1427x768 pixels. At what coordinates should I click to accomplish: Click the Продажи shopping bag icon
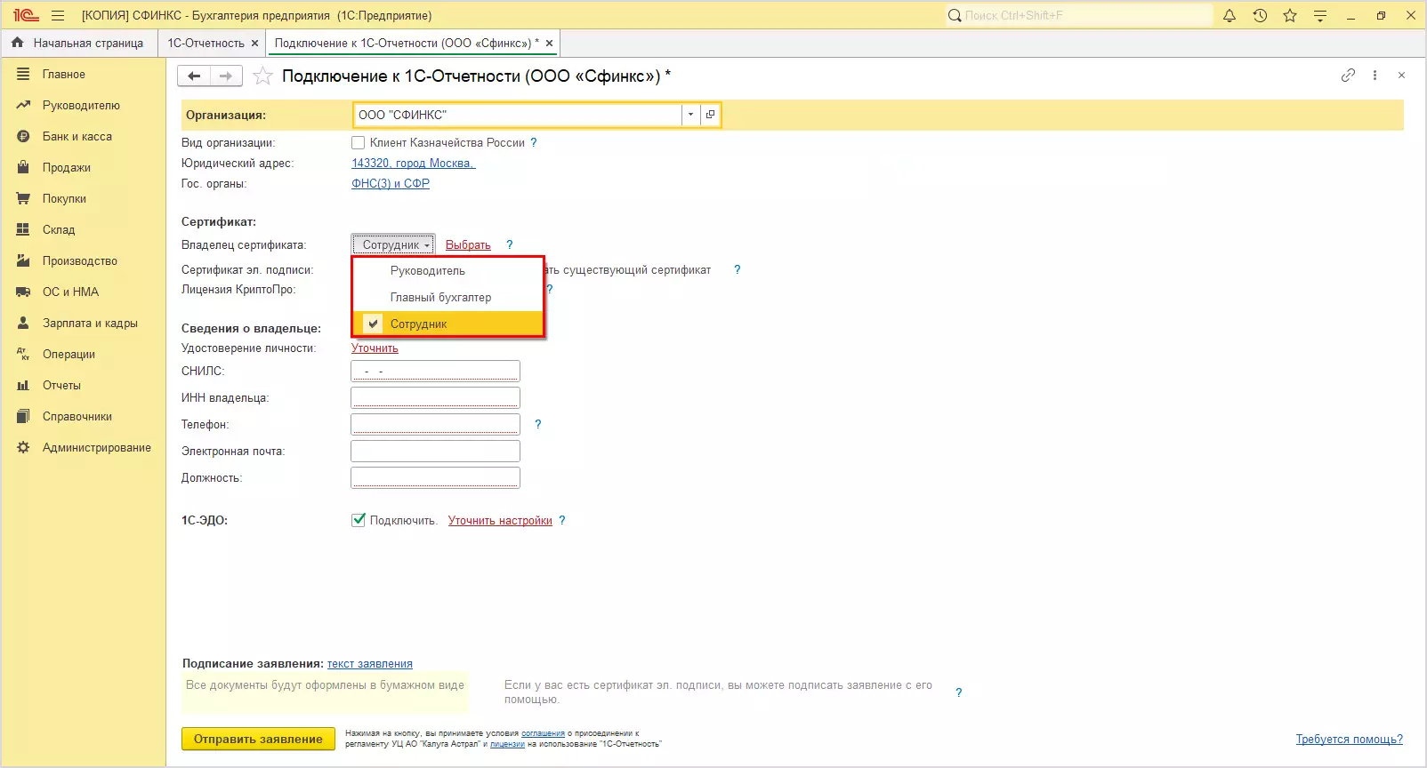(x=23, y=167)
